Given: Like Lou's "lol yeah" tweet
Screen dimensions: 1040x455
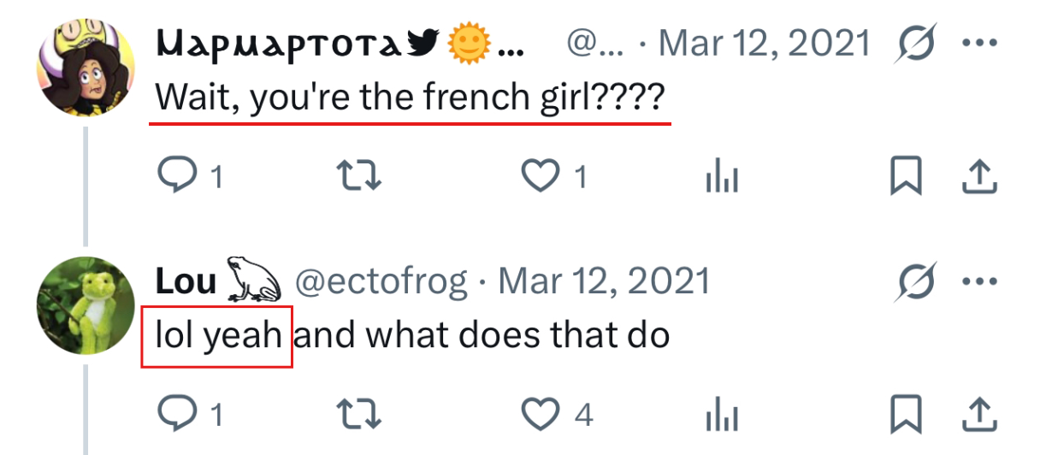Looking at the screenshot, I should (540, 415).
